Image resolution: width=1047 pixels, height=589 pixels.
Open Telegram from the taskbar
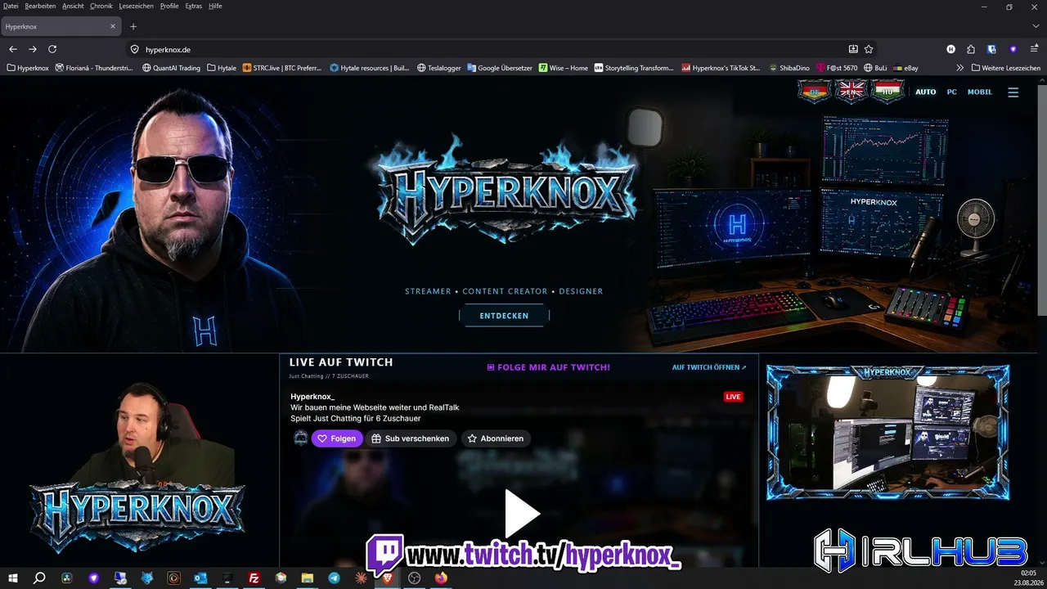tap(335, 578)
